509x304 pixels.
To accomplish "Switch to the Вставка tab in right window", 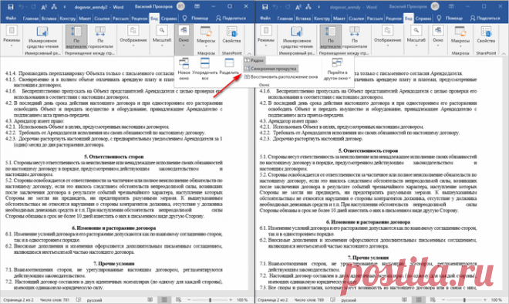I will coord(303,19).
